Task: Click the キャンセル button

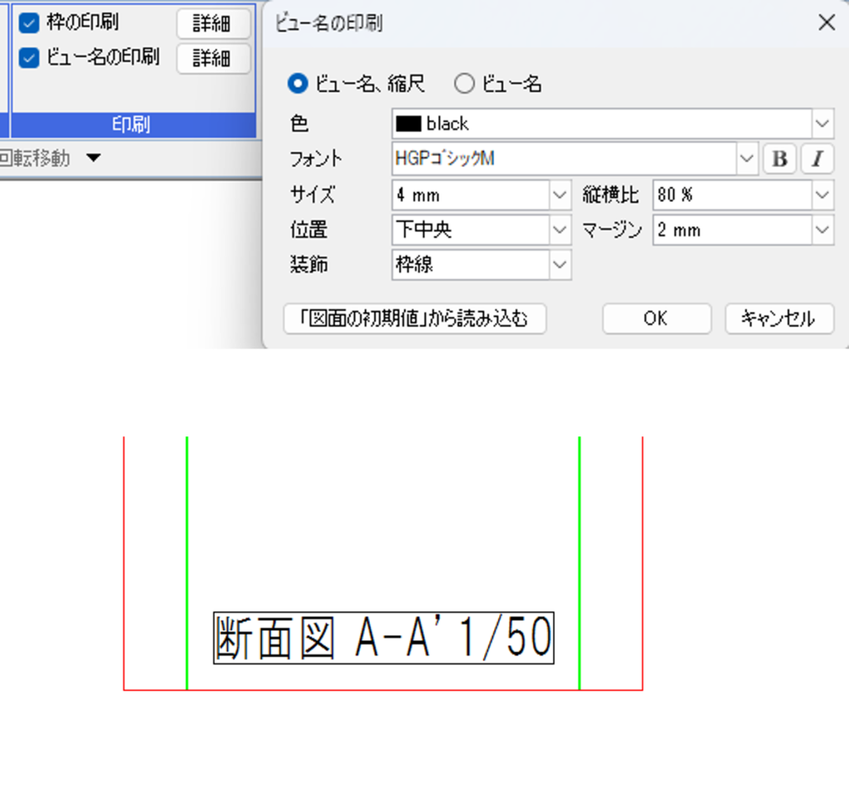Action: click(x=779, y=319)
